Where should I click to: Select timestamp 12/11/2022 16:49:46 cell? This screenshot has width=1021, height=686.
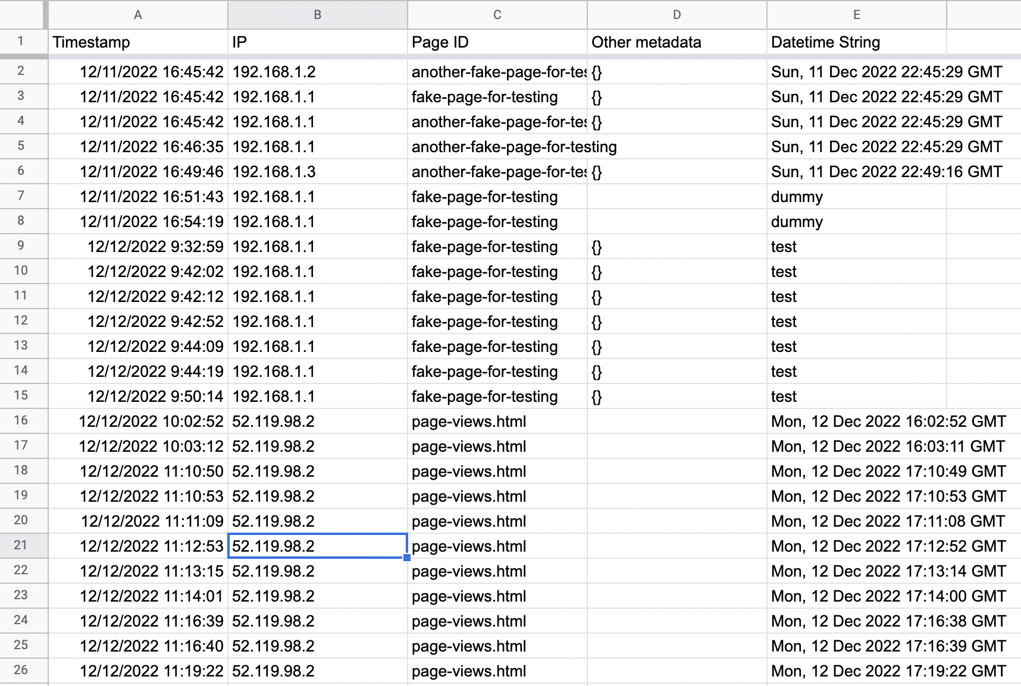coord(138,172)
